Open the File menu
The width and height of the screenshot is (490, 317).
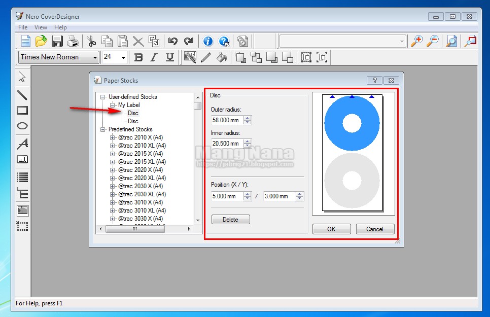click(x=22, y=27)
